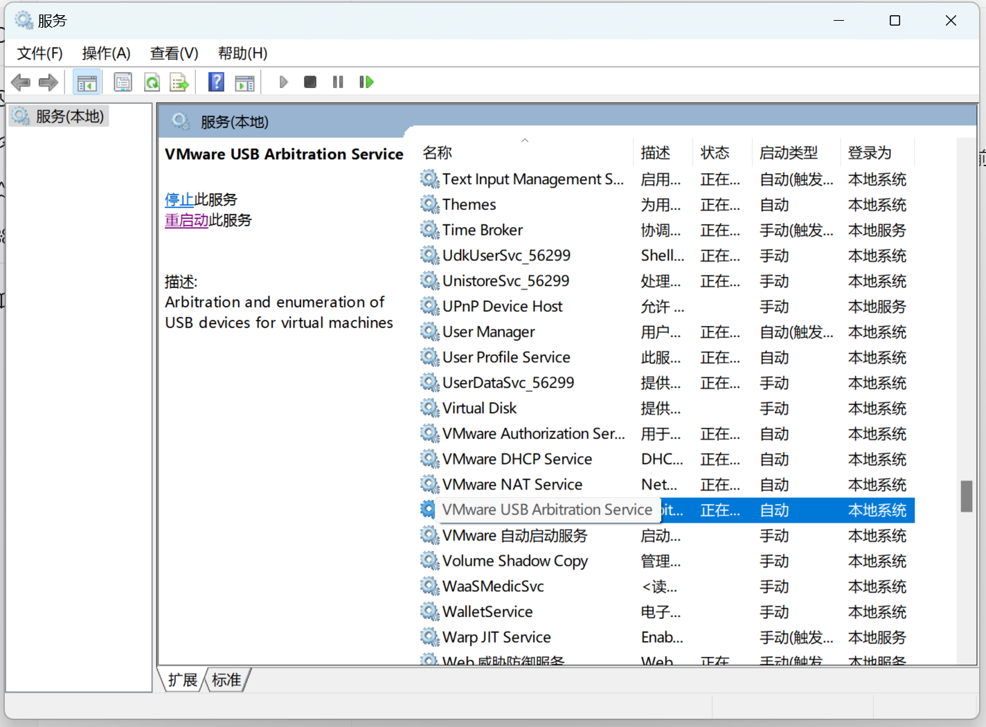Start service using the play icon
Image resolution: width=986 pixels, height=727 pixels.
(283, 82)
